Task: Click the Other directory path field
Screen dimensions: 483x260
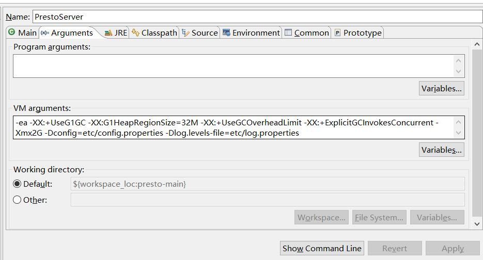Action: (268, 200)
